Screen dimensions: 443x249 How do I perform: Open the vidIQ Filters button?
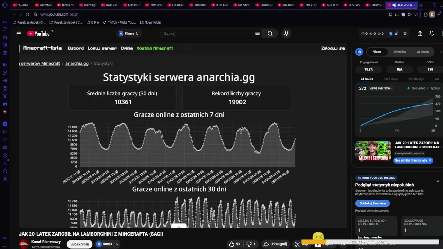[x=129, y=34]
